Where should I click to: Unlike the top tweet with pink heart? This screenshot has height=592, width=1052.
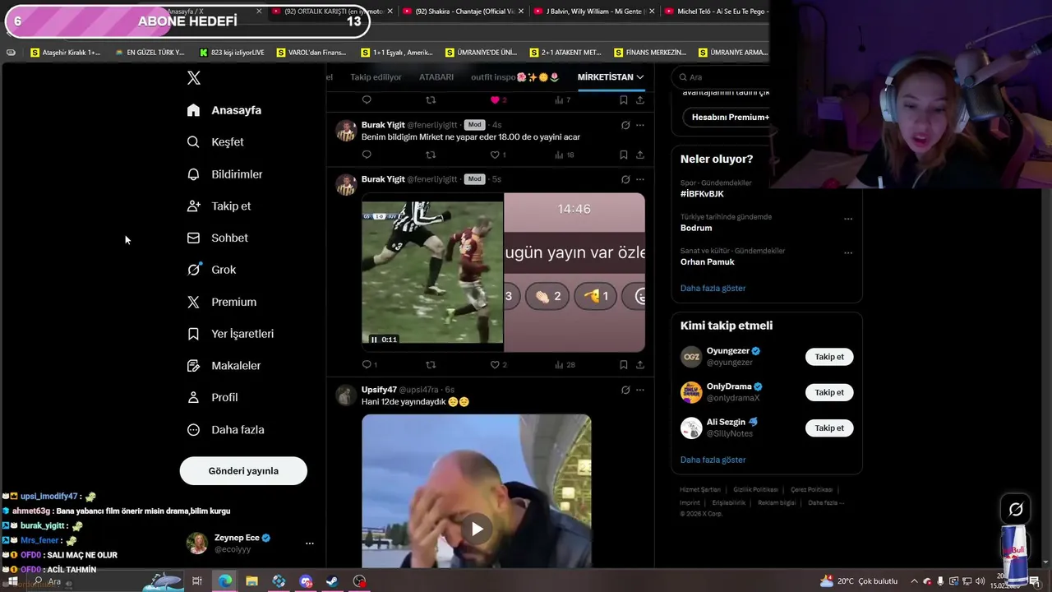pyautogui.click(x=495, y=99)
